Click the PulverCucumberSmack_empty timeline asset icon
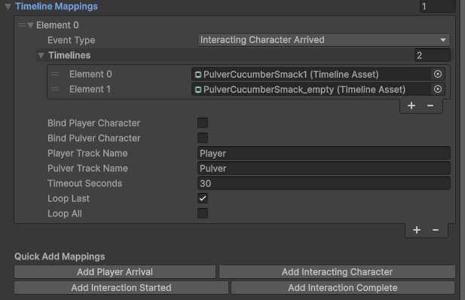 pos(197,90)
